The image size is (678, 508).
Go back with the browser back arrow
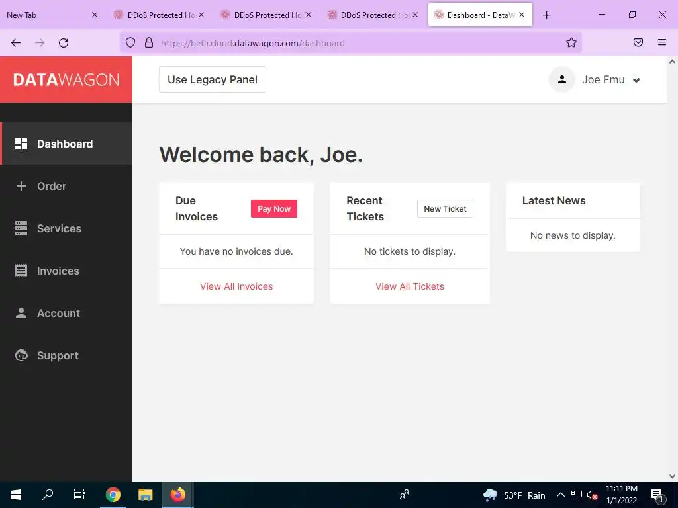click(x=16, y=43)
